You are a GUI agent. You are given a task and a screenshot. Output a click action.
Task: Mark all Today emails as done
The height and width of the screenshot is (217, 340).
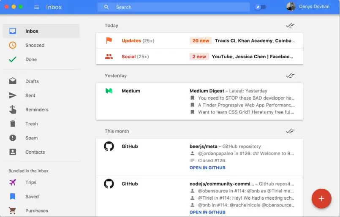(x=290, y=26)
